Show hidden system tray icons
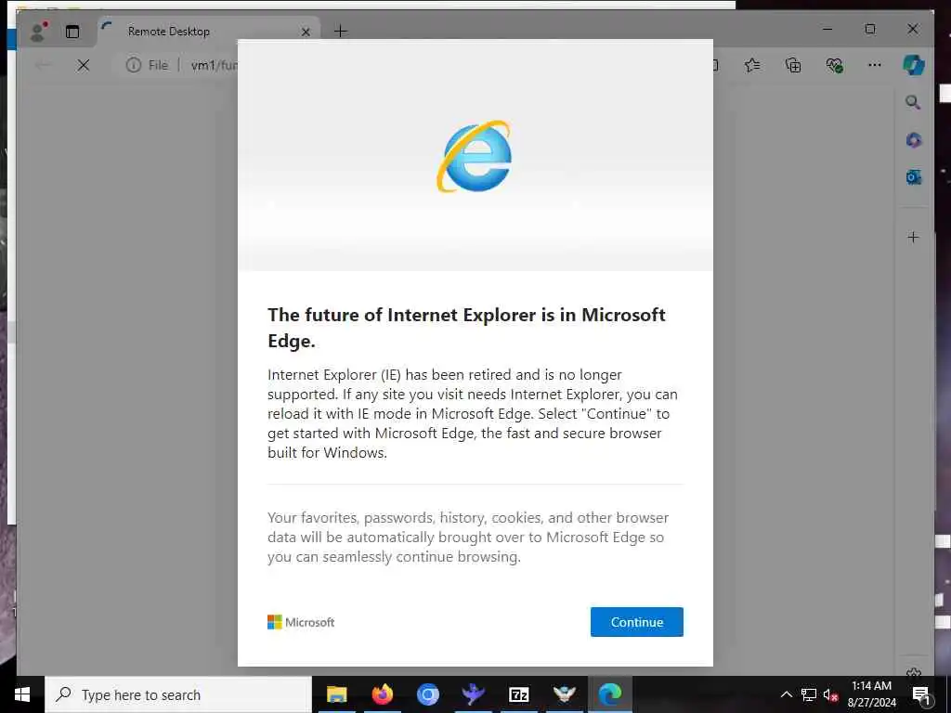The width and height of the screenshot is (951, 713). click(x=786, y=694)
